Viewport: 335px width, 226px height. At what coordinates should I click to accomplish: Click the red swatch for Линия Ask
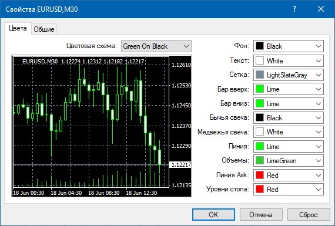point(260,175)
